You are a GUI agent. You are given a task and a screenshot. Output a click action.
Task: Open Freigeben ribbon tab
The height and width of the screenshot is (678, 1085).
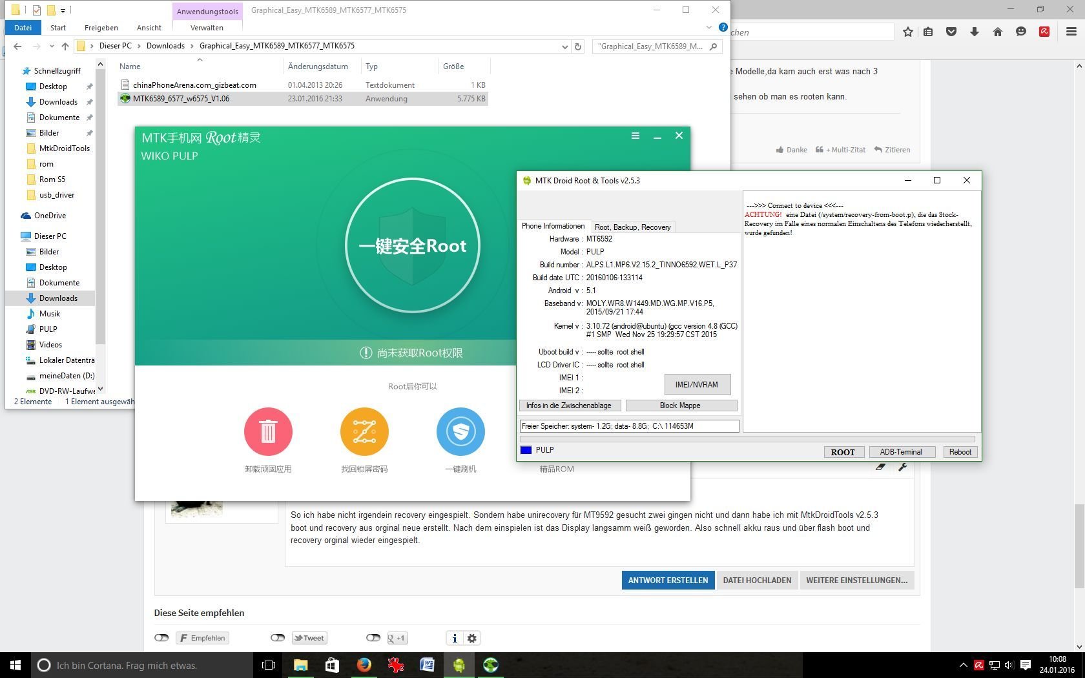[101, 28]
